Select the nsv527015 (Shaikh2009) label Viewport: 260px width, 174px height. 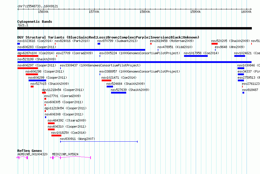pos(50,84)
